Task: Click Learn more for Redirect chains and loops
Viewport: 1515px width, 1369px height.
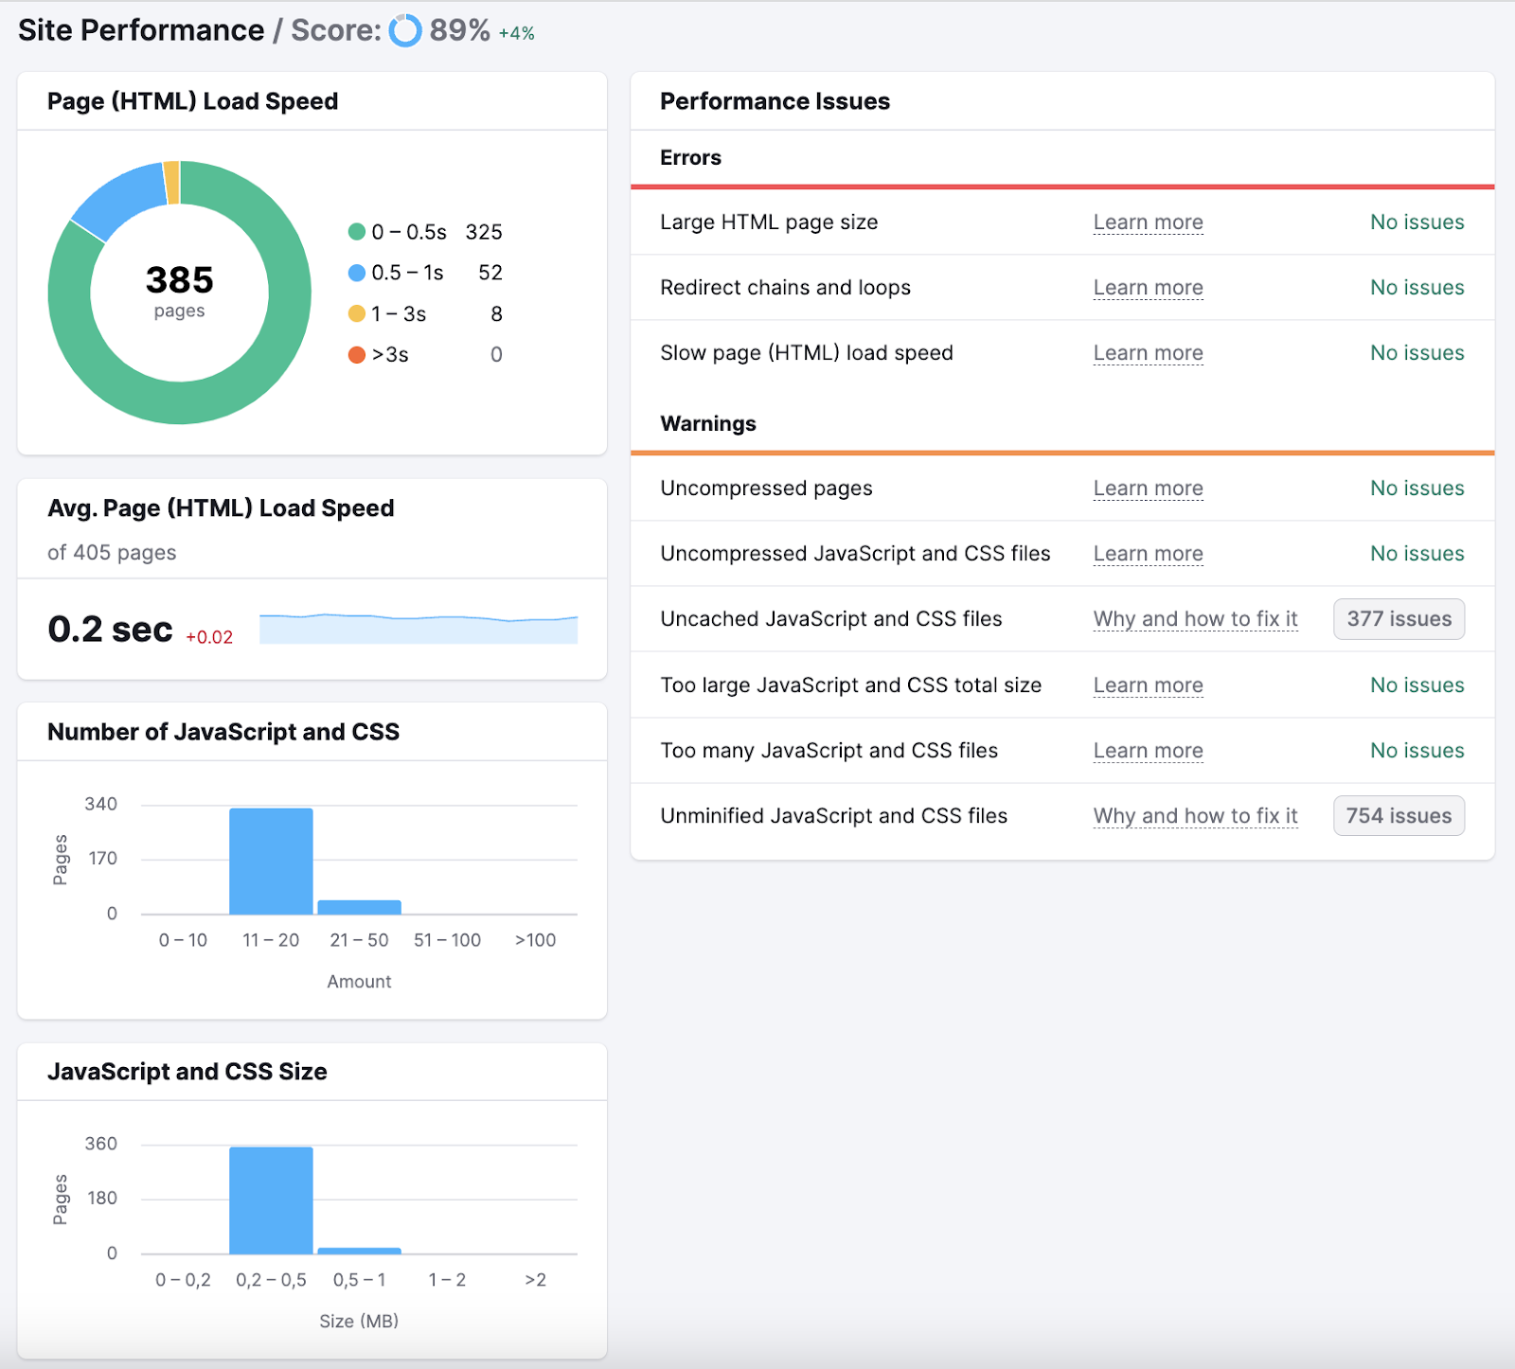Action: 1148,288
